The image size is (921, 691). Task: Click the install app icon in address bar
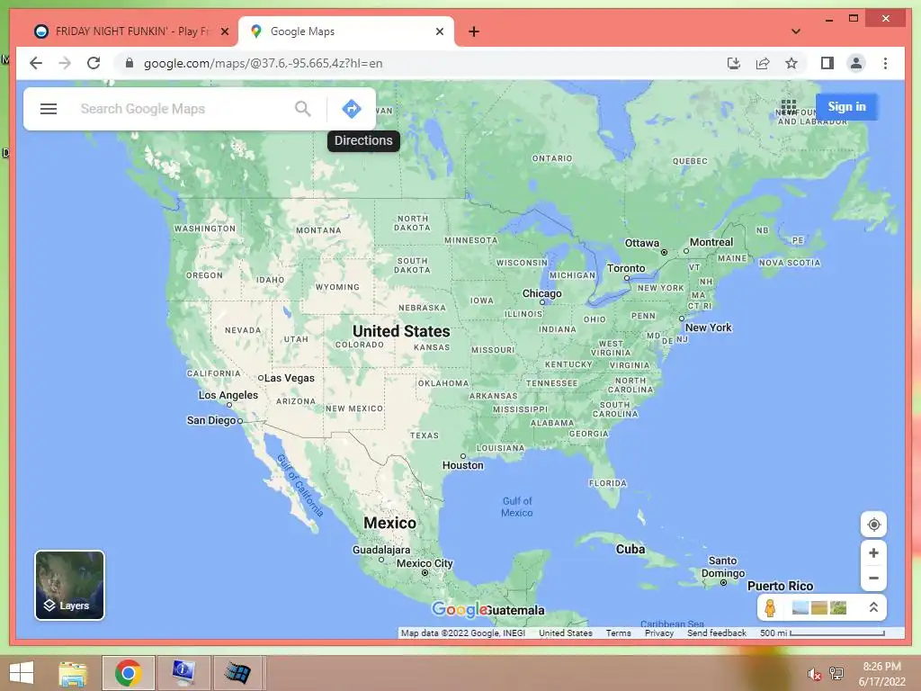(x=734, y=64)
